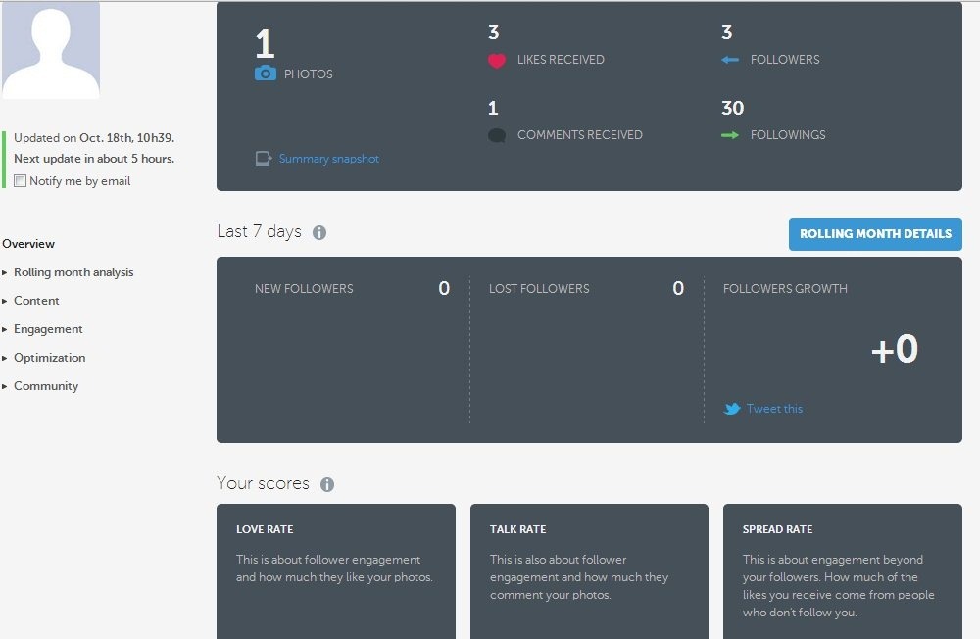The width and height of the screenshot is (980, 639).
Task: Click the Updated on Oct. 18th text
Action: pyautogui.click(x=94, y=138)
